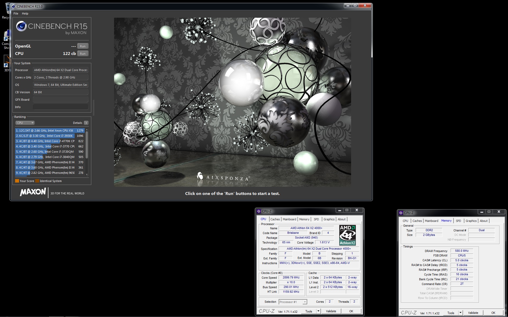Open About tab in left CPU-Z window
508x317 pixels.
coord(341,219)
